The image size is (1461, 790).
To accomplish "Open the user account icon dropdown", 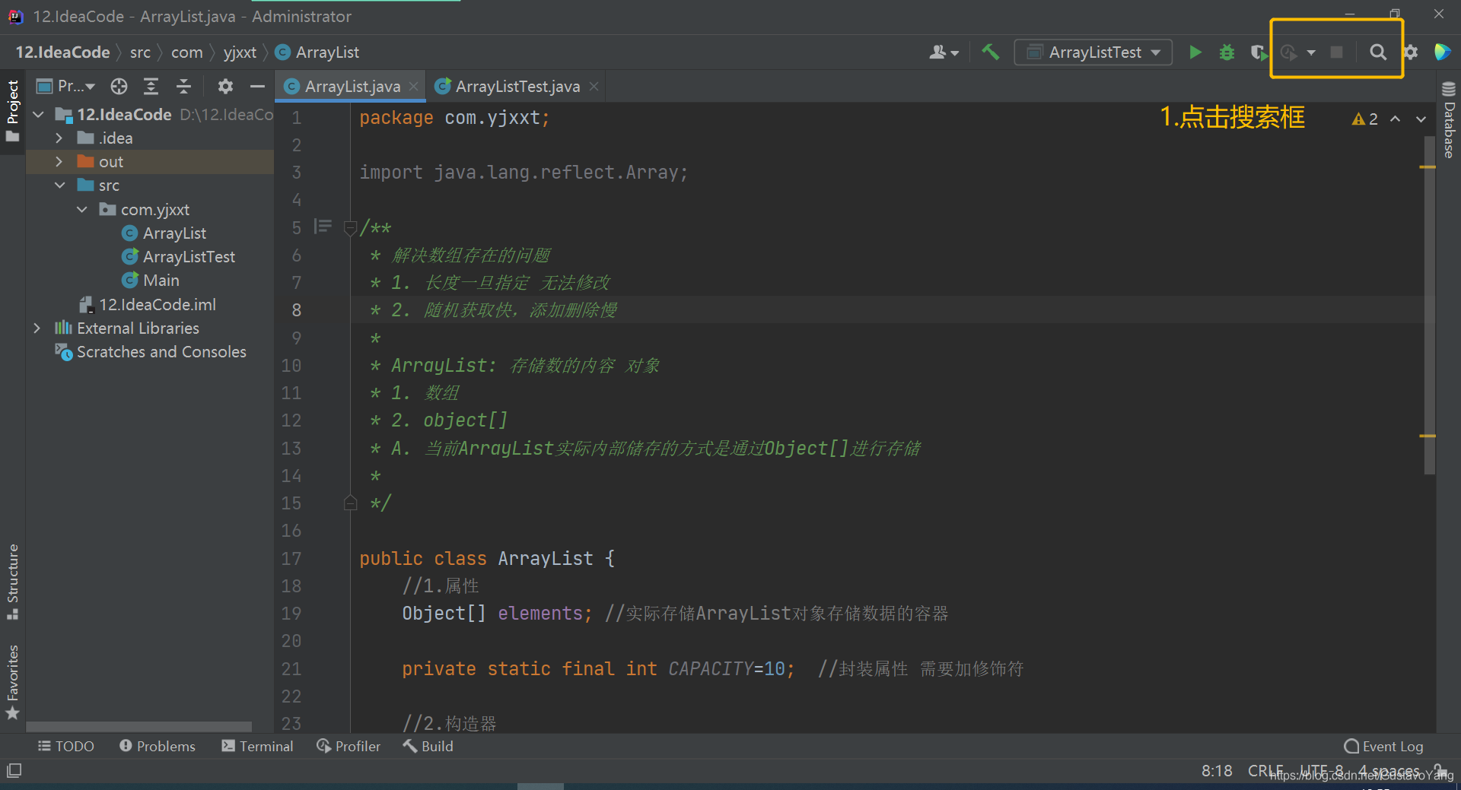I will click(x=944, y=52).
